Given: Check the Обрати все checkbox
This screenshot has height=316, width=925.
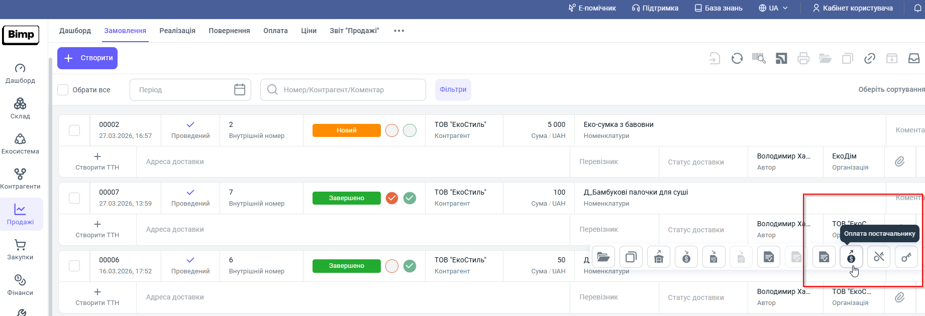Looking at the screenshot, I should pyautogui.click(x=63, y=90).
